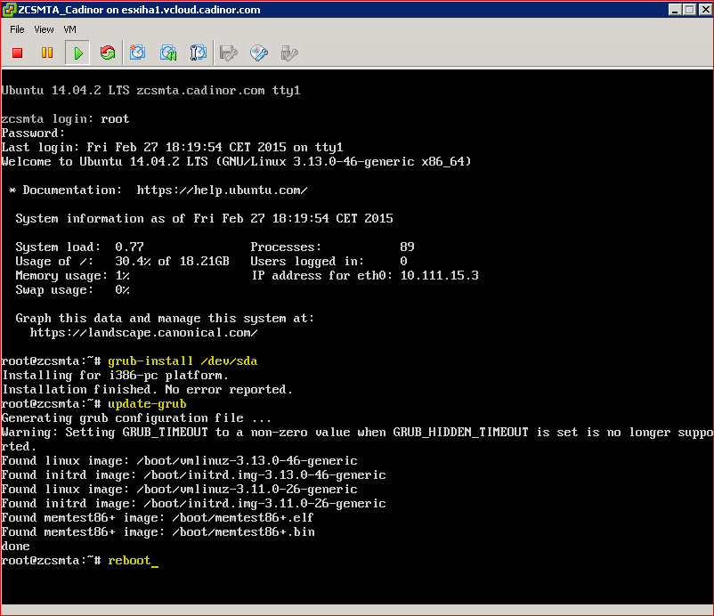Click the 'done' output line
714x616 pixels.
pyautogui.click(x=15, y=546)
